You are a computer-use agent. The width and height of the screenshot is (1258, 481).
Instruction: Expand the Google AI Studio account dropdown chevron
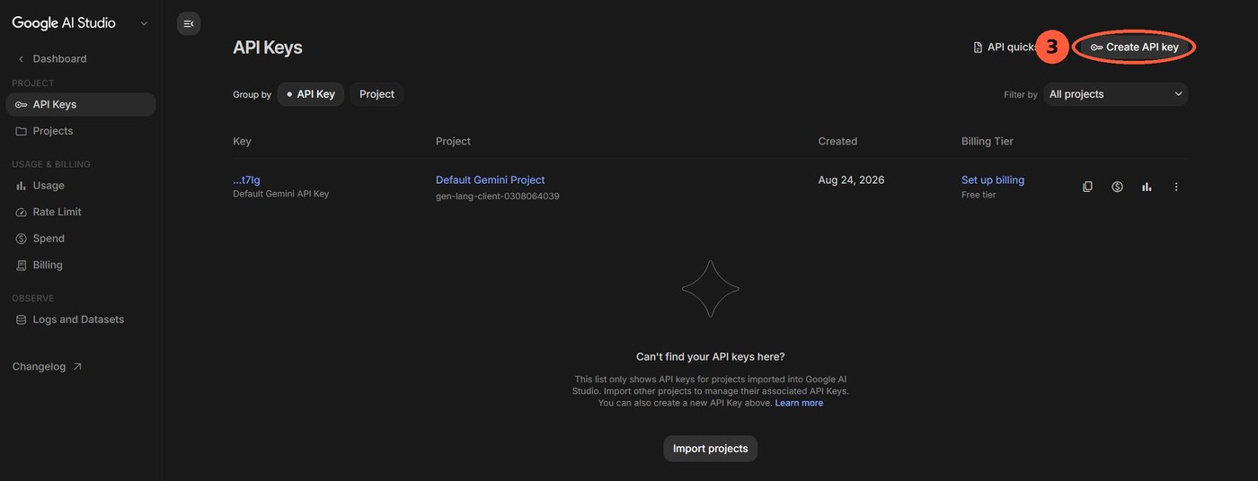click(x=144, y=23)
